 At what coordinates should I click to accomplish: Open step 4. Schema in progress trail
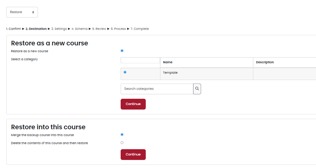(79, 29)
